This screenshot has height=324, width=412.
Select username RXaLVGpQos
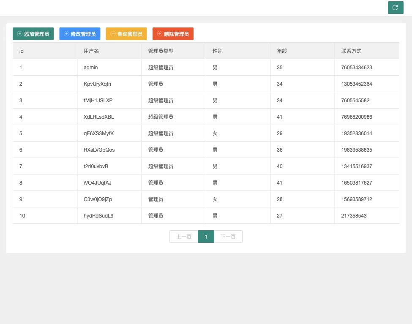[99, 150]
